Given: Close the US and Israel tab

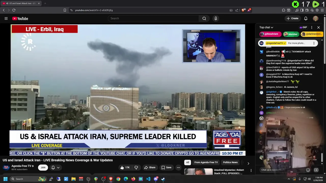Looking at the screenshot, I should (39, 3).
